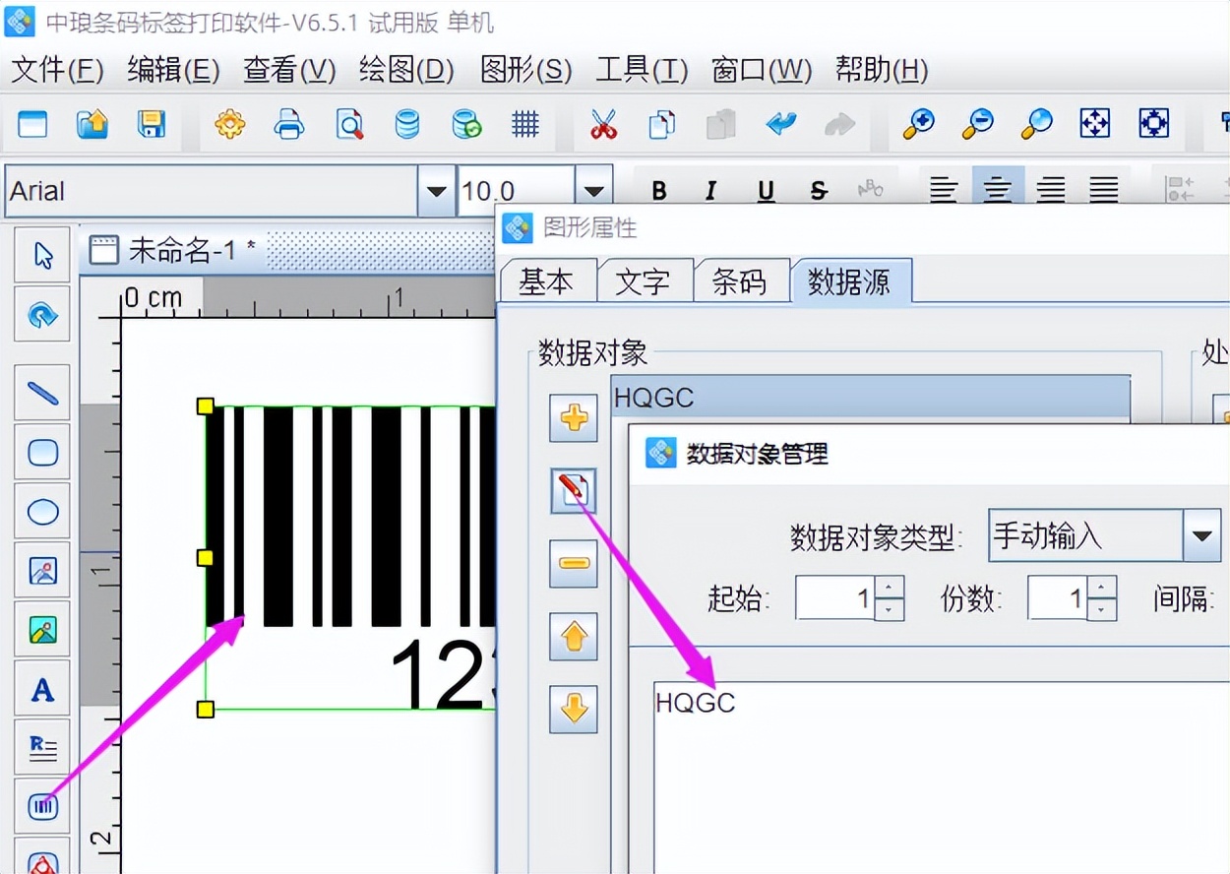Click the Undo arrow icon

tap(781, 124)
